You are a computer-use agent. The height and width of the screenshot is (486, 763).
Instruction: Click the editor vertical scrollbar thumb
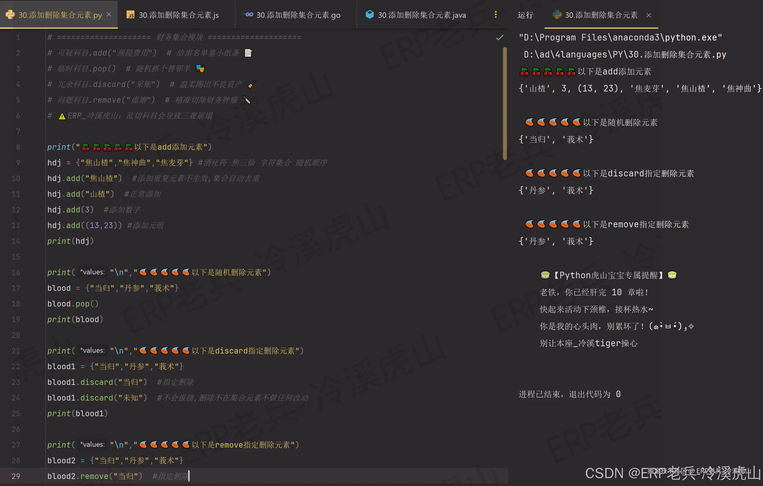point(505,103)
